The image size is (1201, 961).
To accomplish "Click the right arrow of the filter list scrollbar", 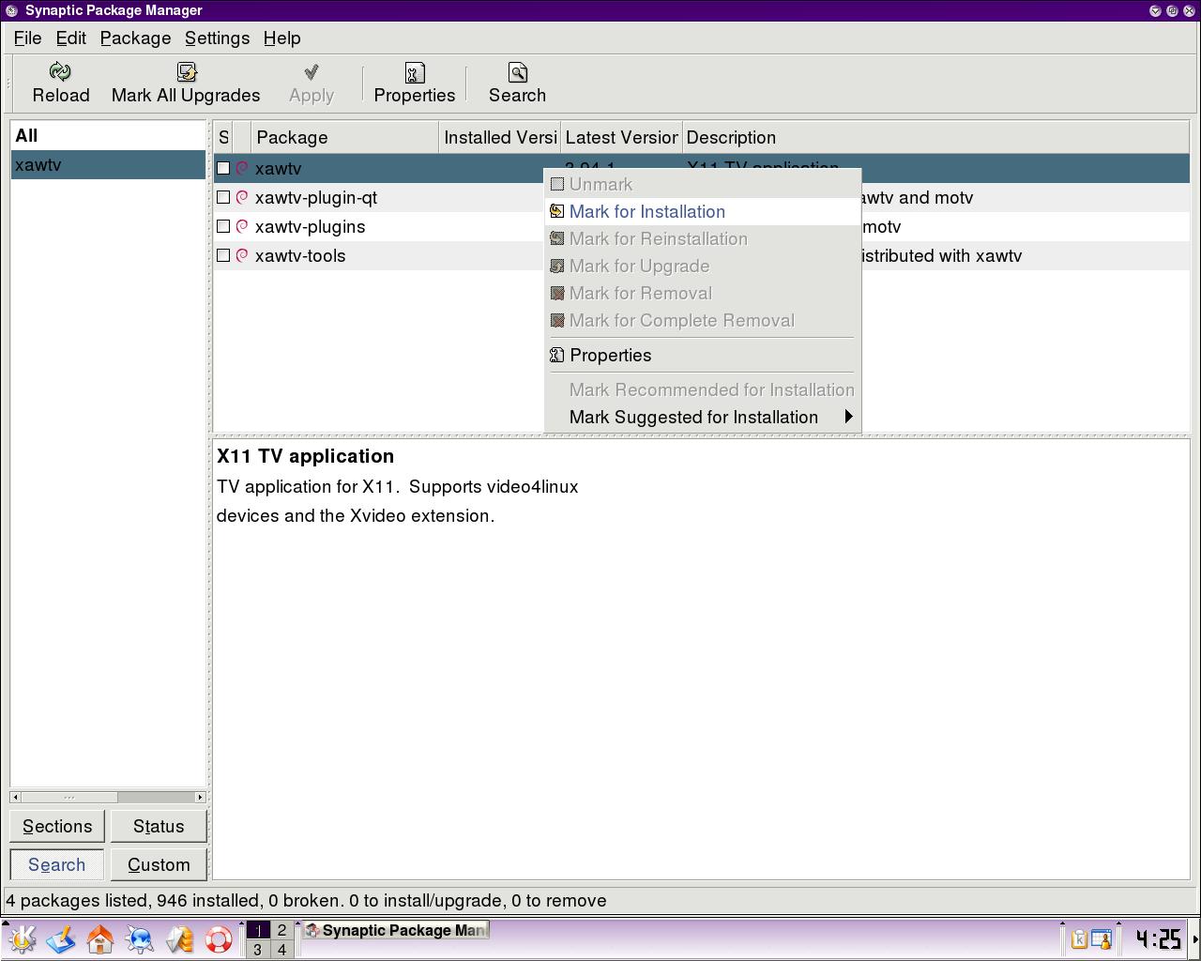I will pos(200,797).
